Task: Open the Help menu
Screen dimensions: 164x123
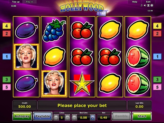Action: click(x=135, y=2)
